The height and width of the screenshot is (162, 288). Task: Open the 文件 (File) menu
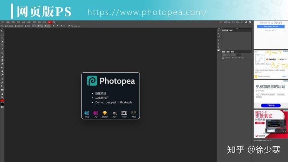click(x=2, y=22)
